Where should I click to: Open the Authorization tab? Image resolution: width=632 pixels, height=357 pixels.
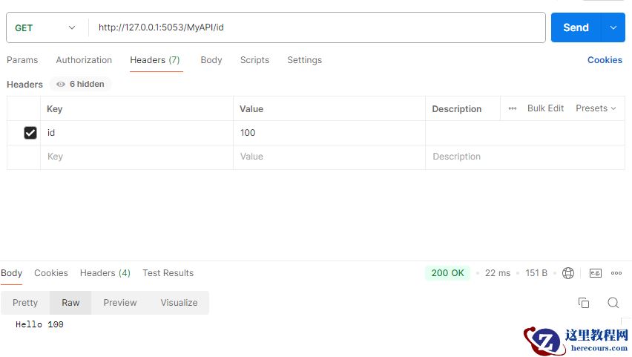[84, 60]
